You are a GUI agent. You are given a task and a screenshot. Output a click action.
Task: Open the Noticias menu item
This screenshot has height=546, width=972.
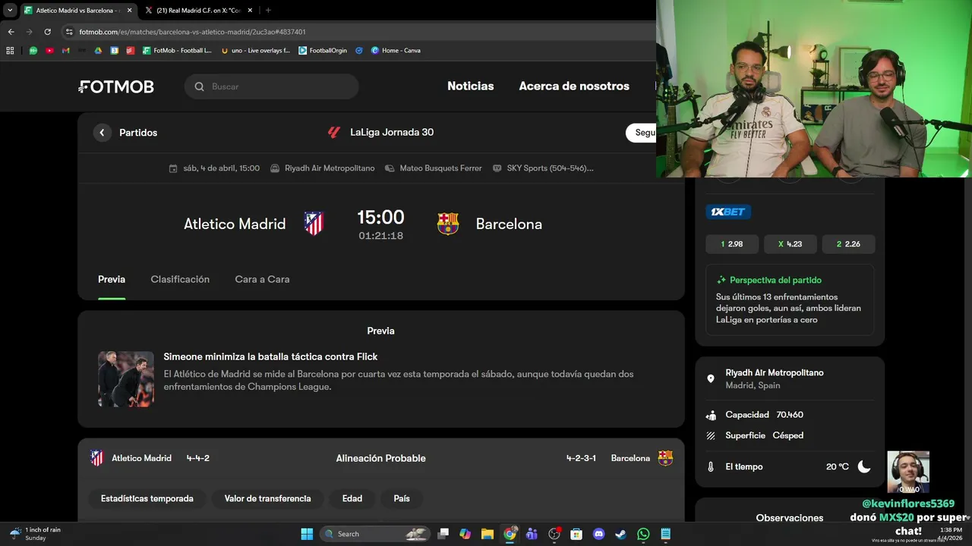471,86
